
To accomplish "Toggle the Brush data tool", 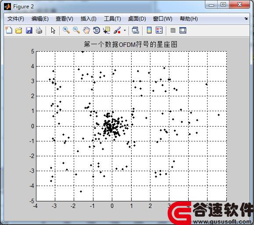I will 117,30.
